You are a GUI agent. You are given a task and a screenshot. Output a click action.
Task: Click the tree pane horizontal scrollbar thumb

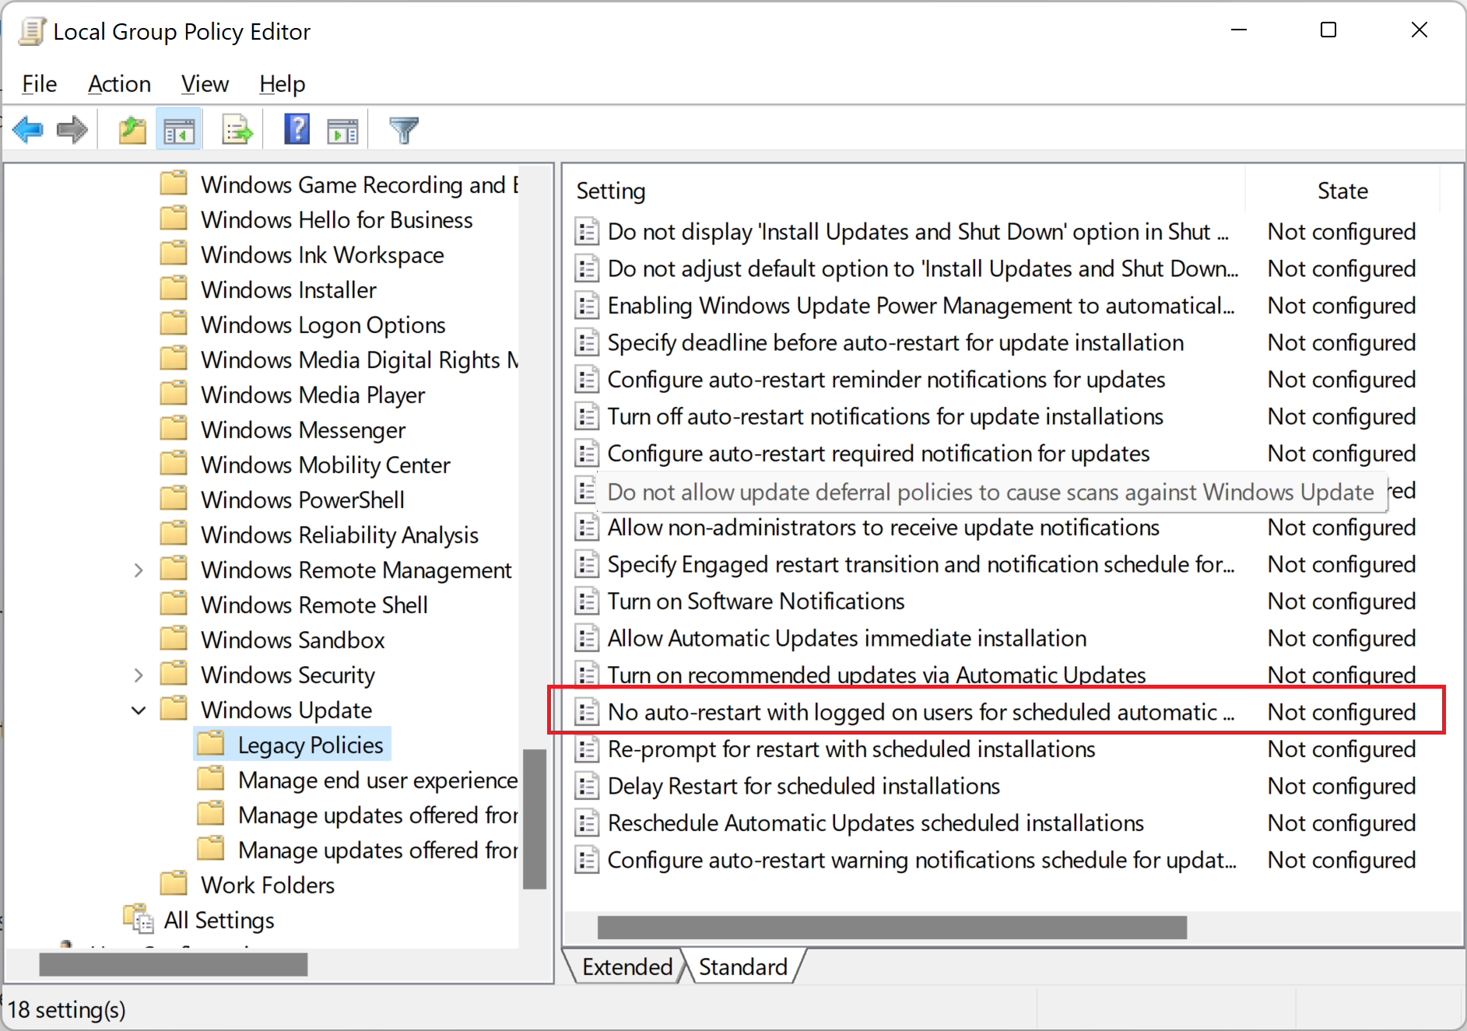tap(173, 965)
